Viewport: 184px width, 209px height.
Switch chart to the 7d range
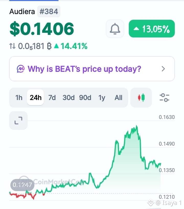pos(52,97)
